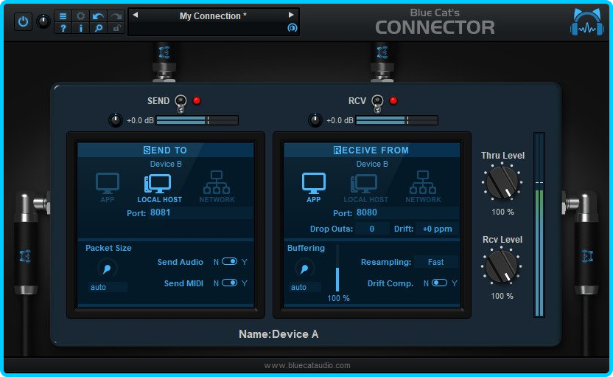Image resolution: width=613 pixels, height=377 pixels.
Task: Click the circular icon under the next-preset arrow
Action: pyautogui.click(x=292, y=28)
